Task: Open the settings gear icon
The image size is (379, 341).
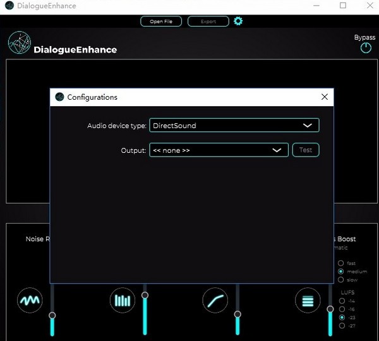Action: coord(238,21)
